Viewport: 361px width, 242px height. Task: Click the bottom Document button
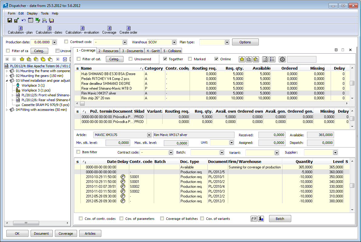[42, 234]
